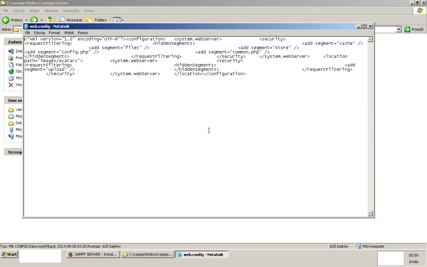Open the Explorer Edycja menu
427x267 pixels.
(19, 11)
